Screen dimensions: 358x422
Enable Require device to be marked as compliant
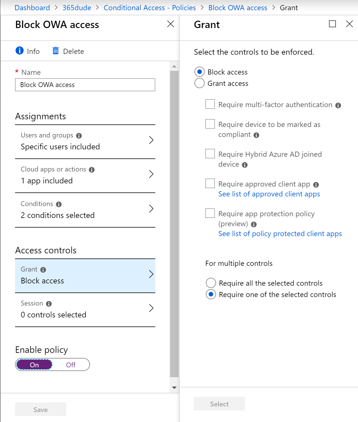pos(210,124)
